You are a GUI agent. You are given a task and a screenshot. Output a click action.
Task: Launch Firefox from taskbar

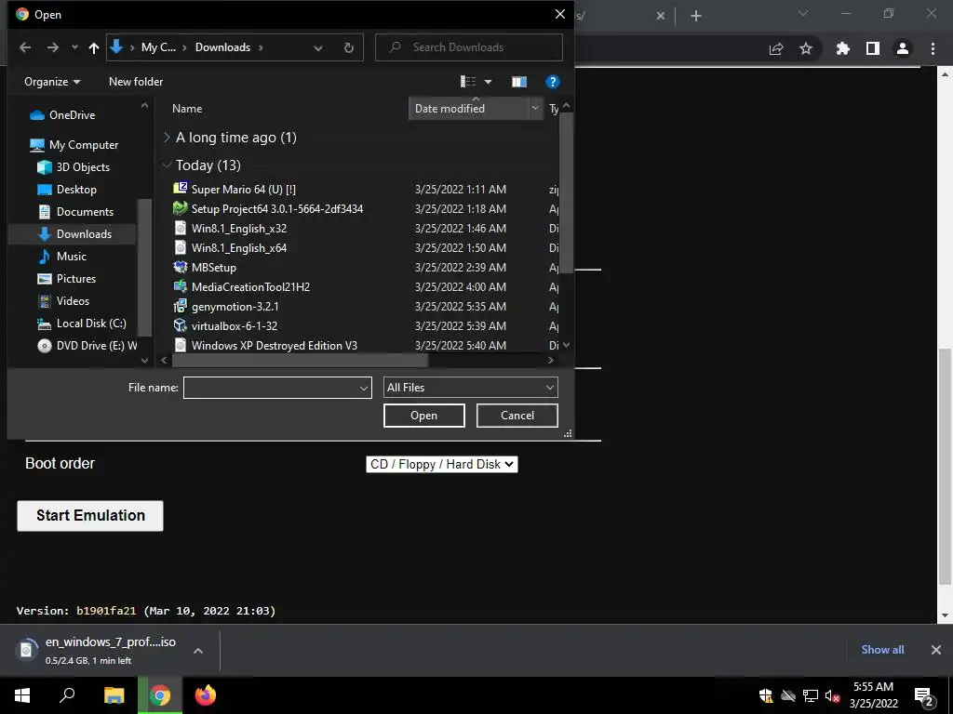click(206, 695)
